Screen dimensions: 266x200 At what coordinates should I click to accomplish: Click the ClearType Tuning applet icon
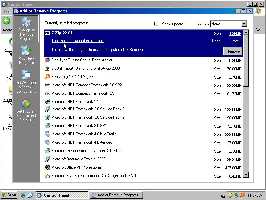point(47,60)
